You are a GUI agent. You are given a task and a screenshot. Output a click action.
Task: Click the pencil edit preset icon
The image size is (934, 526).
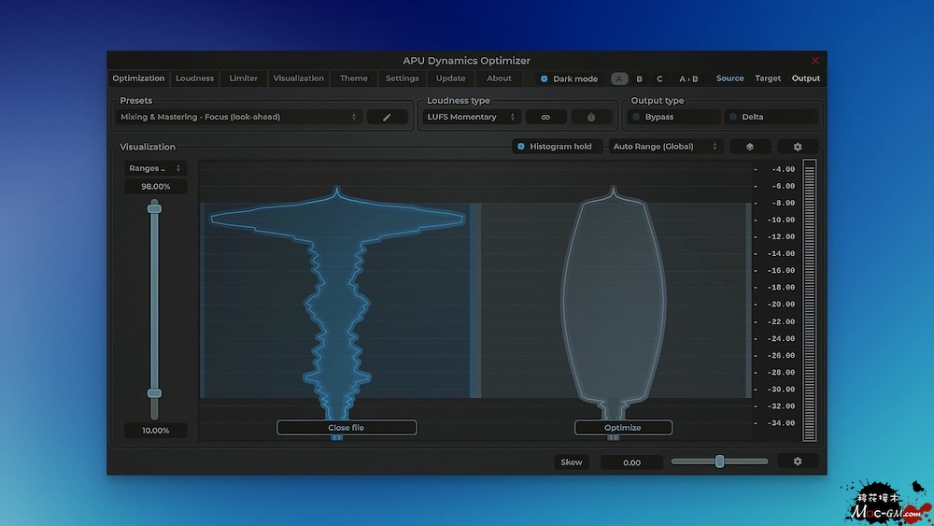coord(388,117)
